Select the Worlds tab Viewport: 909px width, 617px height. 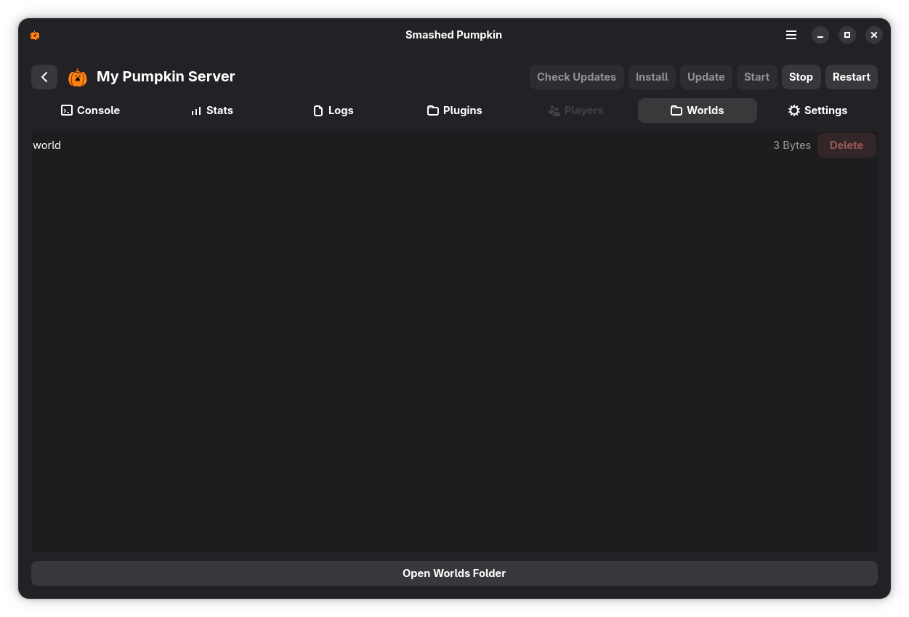tap(697, 110)
